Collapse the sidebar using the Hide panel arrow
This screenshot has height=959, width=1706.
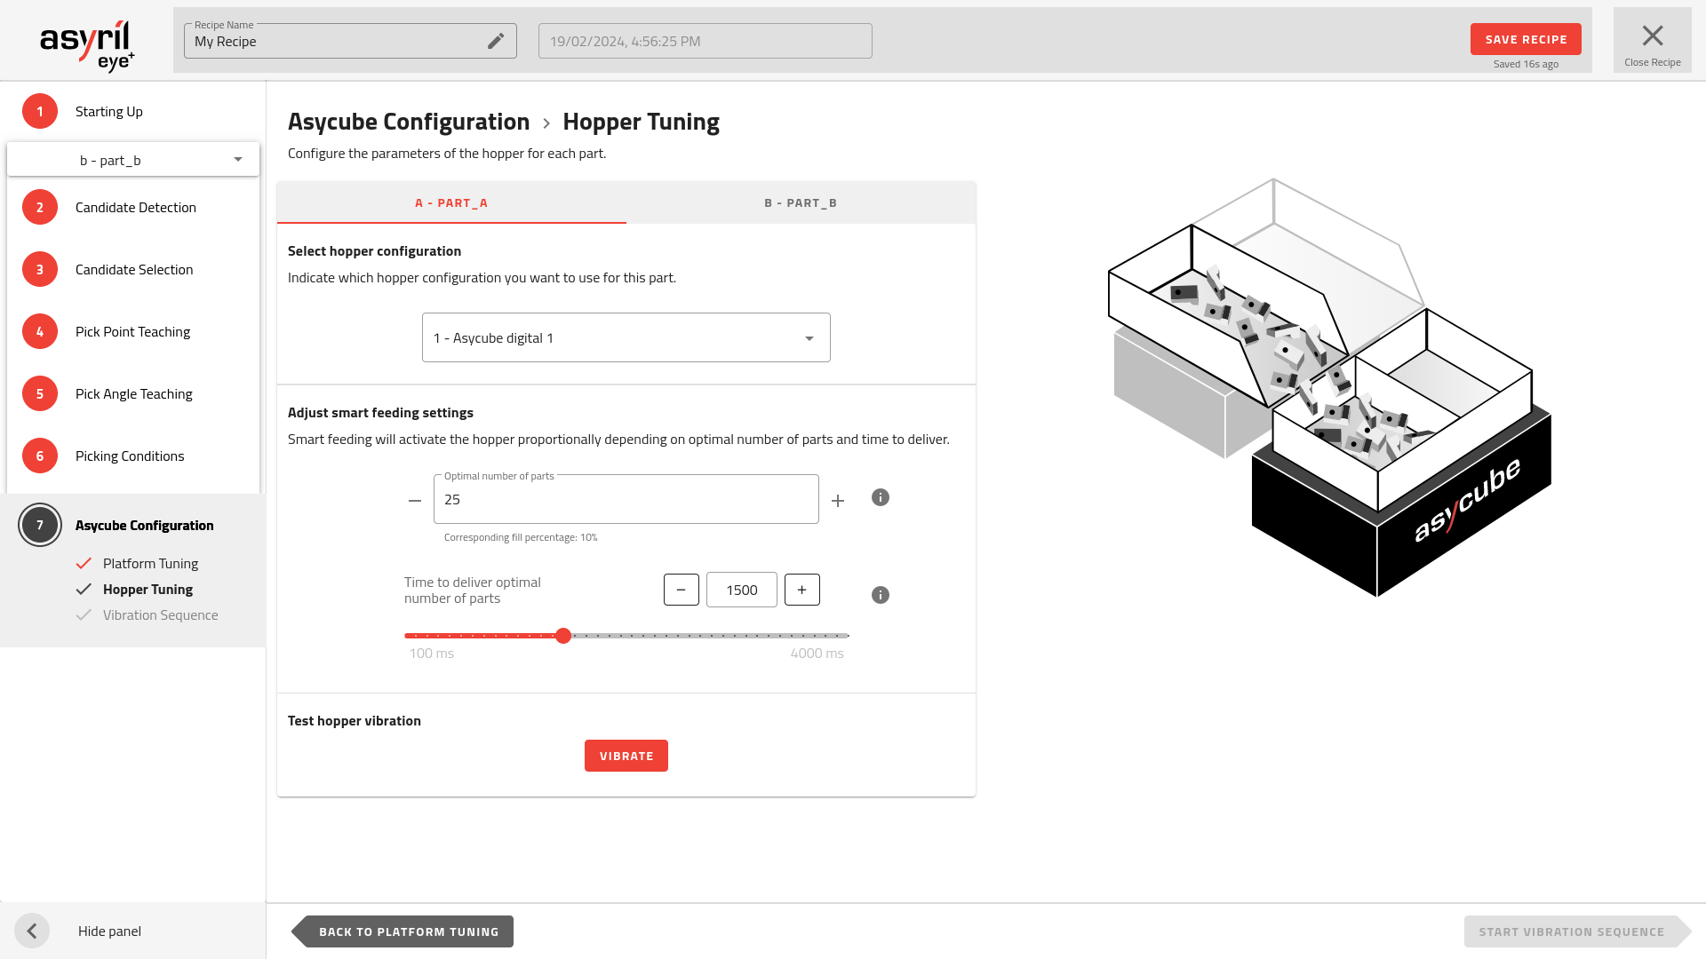pyautogui.click(x=32, y=930)
